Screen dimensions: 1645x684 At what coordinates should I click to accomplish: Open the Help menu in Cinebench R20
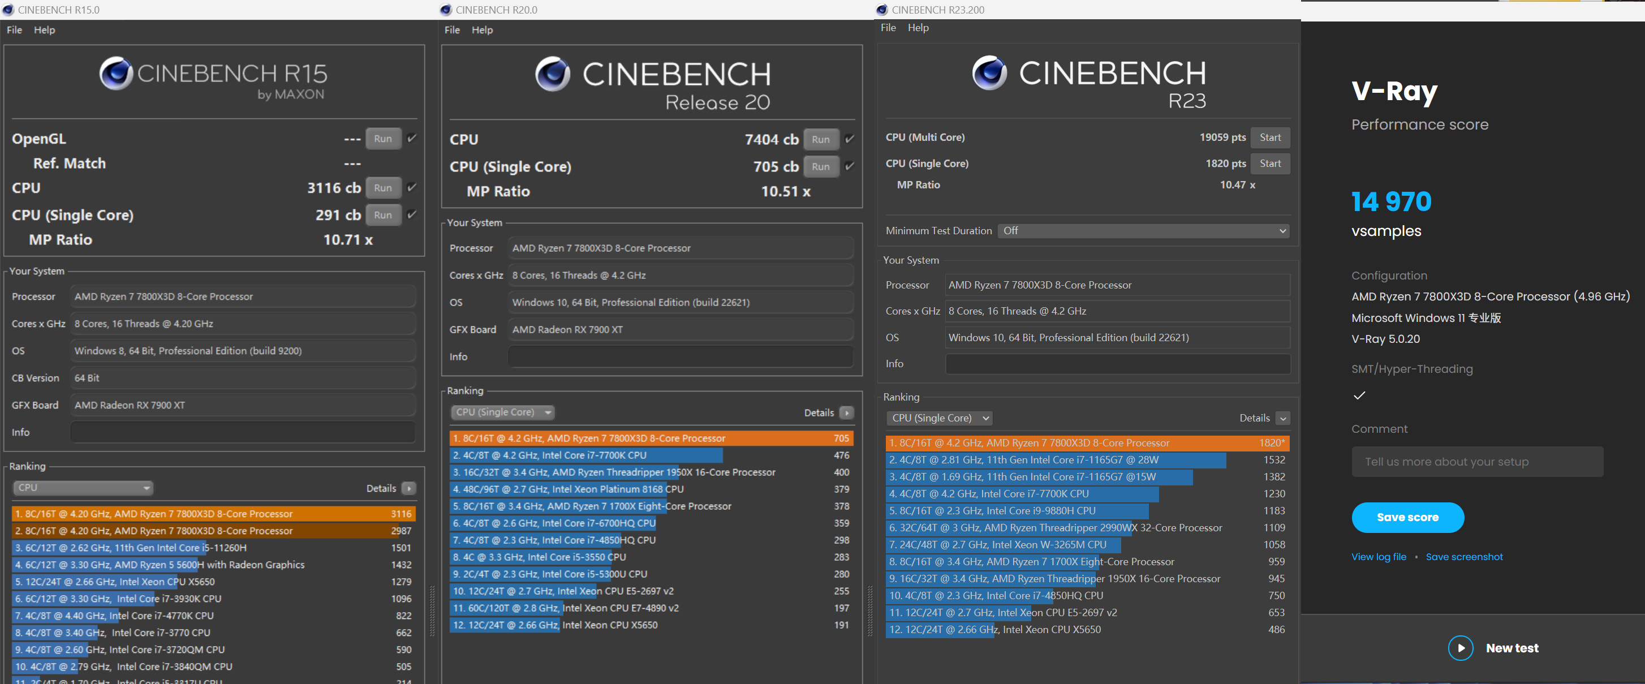482,30
